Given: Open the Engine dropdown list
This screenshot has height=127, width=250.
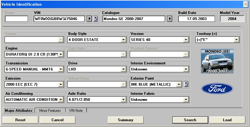Looking at the screenshot, I should tap(61, 54).
